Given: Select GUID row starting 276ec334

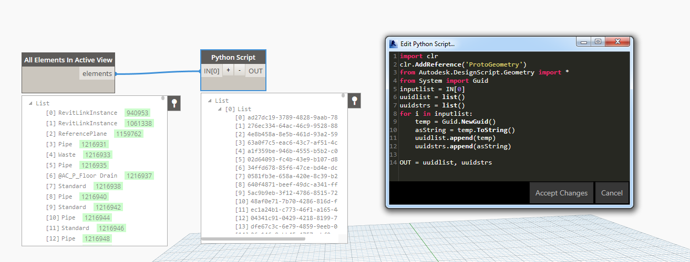Looking at the screenshot, I should click(x=286, y=126).
